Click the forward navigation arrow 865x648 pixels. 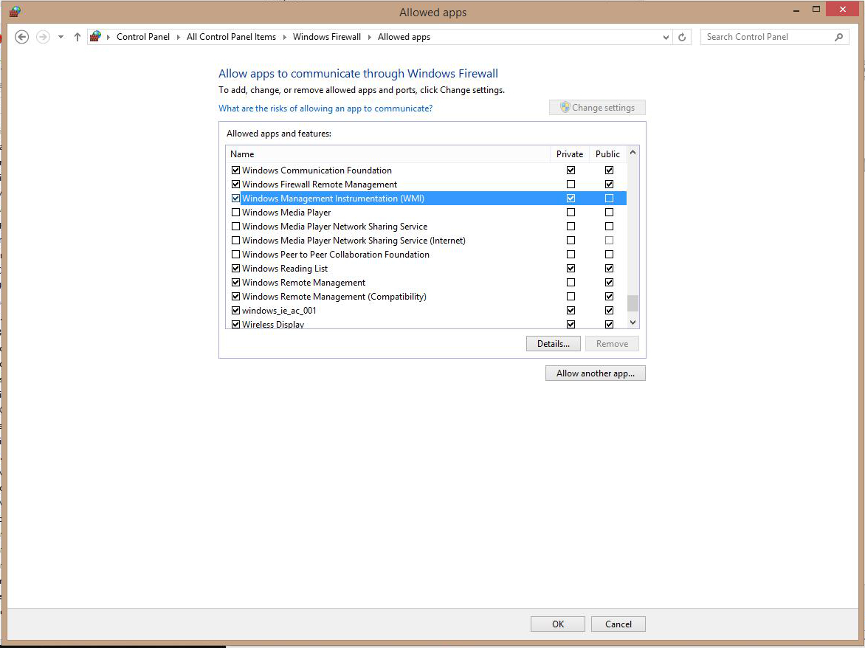pos(43,37)
